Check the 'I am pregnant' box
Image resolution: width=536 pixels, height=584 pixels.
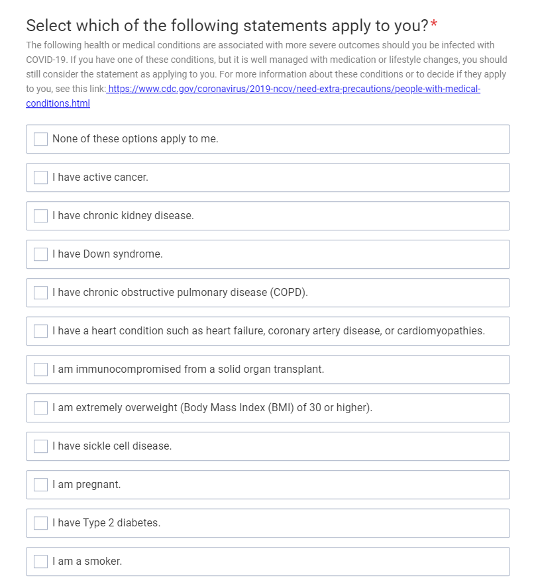[40, 484]
